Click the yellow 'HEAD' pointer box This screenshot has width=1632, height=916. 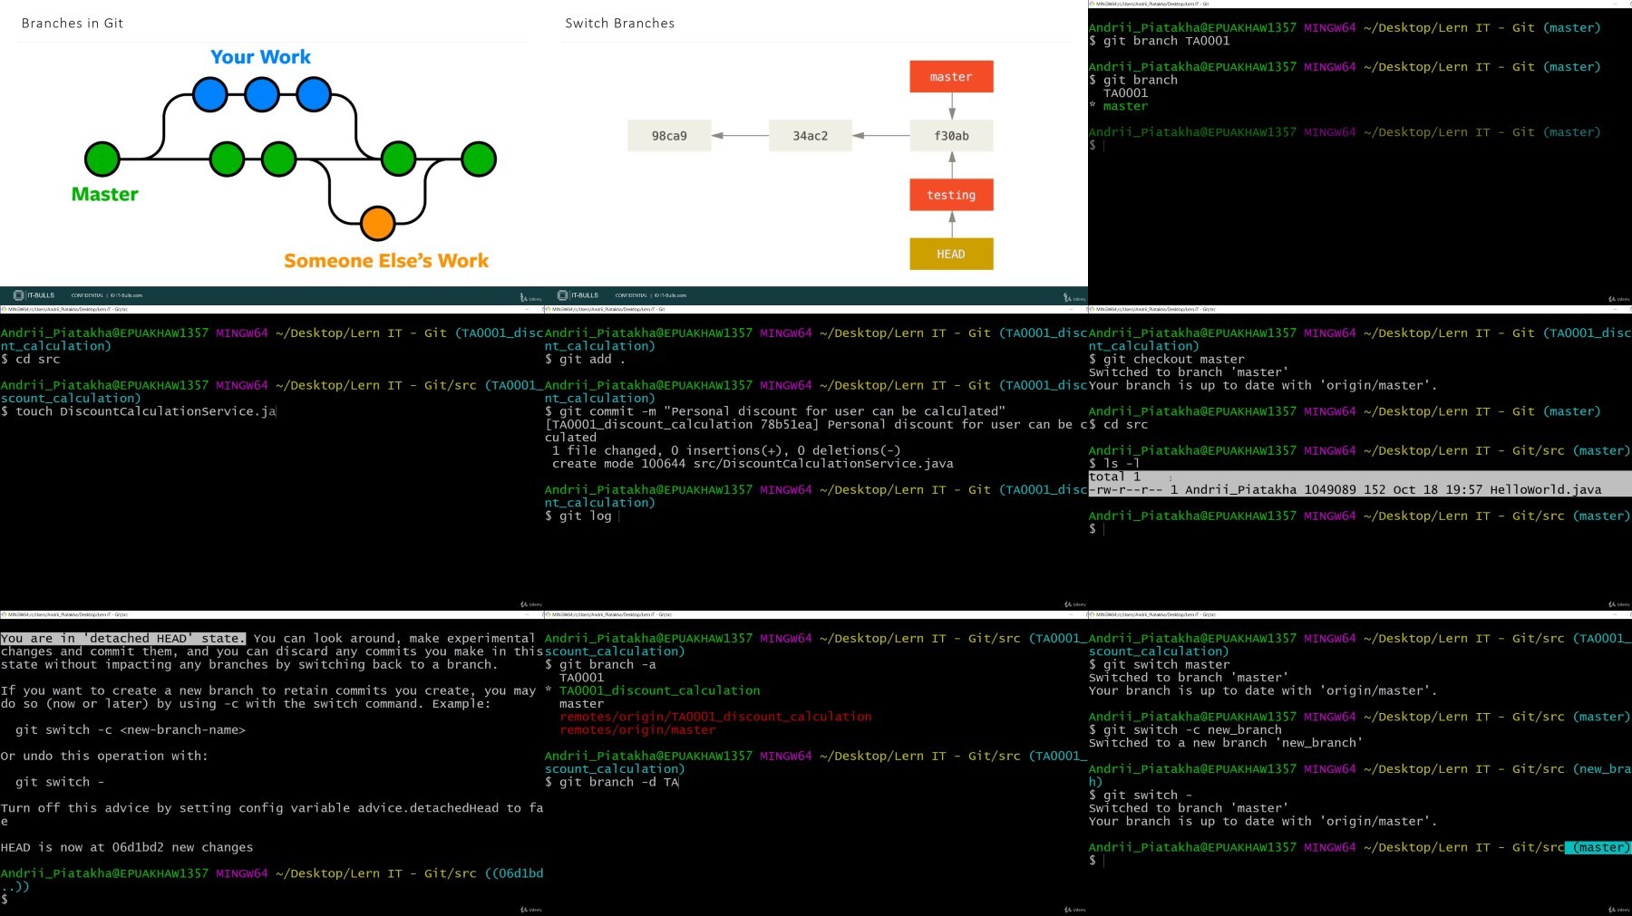pos(951,254)
